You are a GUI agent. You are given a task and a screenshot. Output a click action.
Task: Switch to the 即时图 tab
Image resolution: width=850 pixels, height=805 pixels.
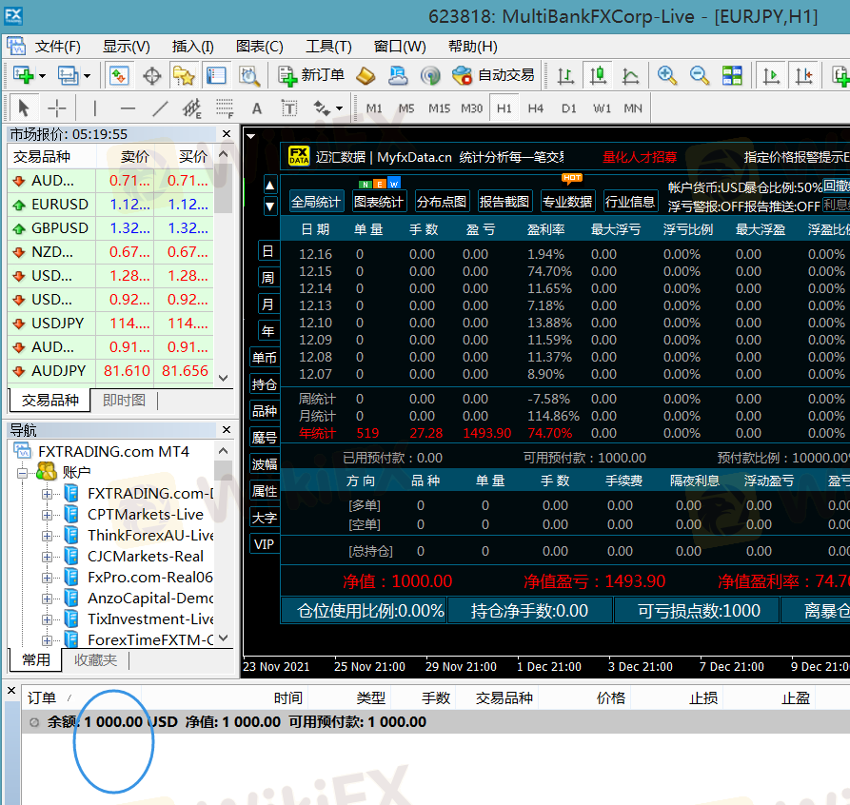click(x=124, y=401)
